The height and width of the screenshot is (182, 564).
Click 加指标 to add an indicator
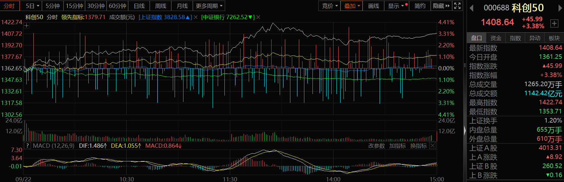pos(398,146)
